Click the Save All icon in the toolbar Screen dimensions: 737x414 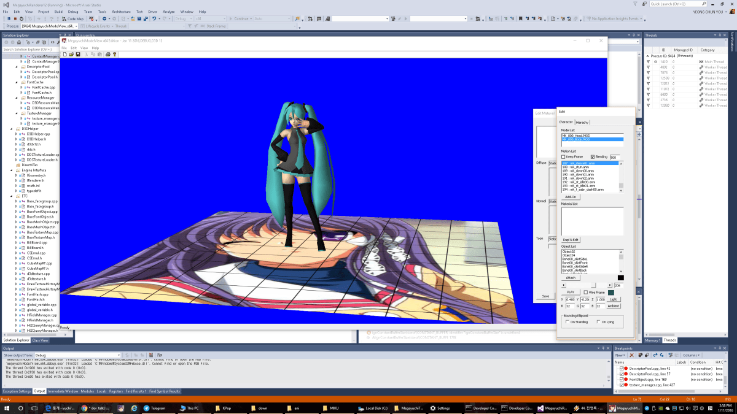coord(146,19)
